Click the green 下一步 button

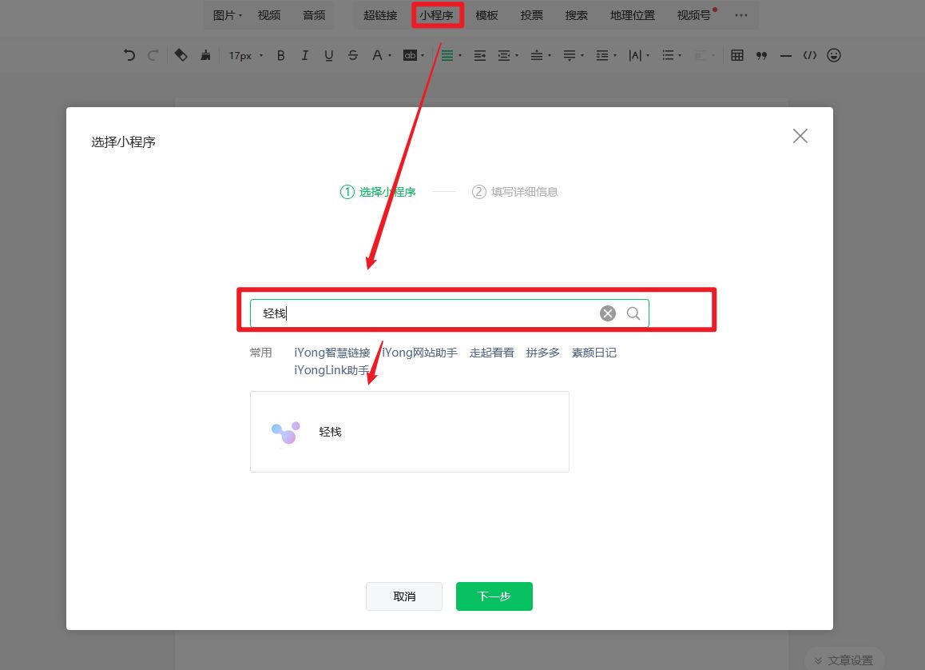coord(494,596)
